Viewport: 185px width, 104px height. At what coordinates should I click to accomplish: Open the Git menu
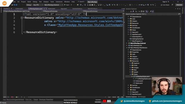(18, 2)
